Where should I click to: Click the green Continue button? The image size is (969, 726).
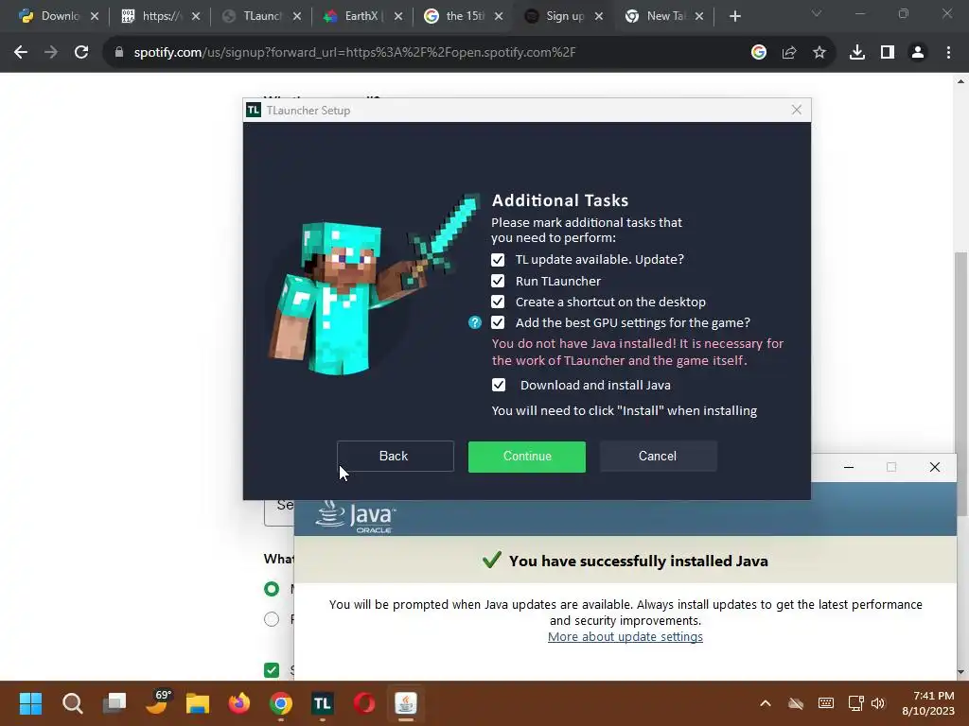pyautogui.click(x=526, y=457)
